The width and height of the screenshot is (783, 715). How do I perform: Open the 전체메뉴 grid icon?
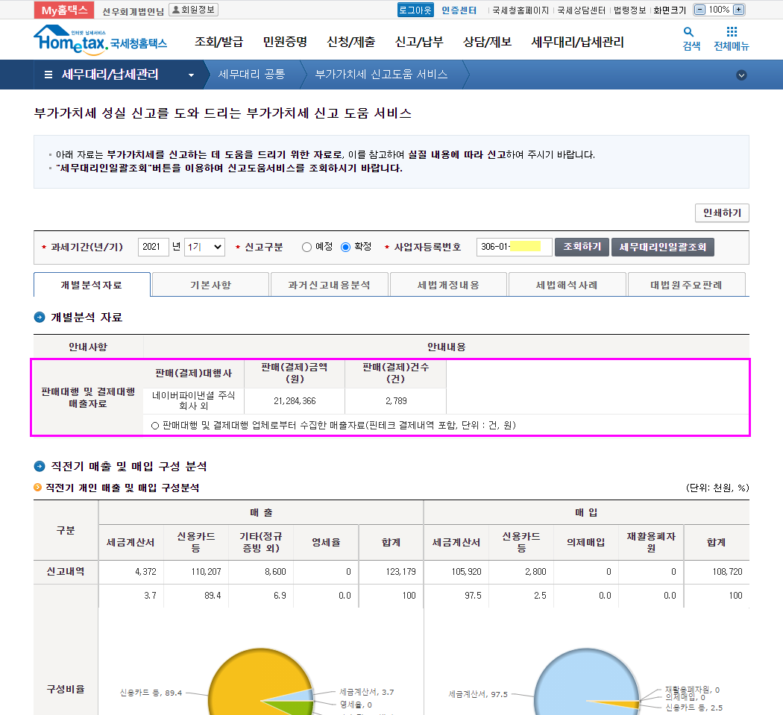coord(732,32)
